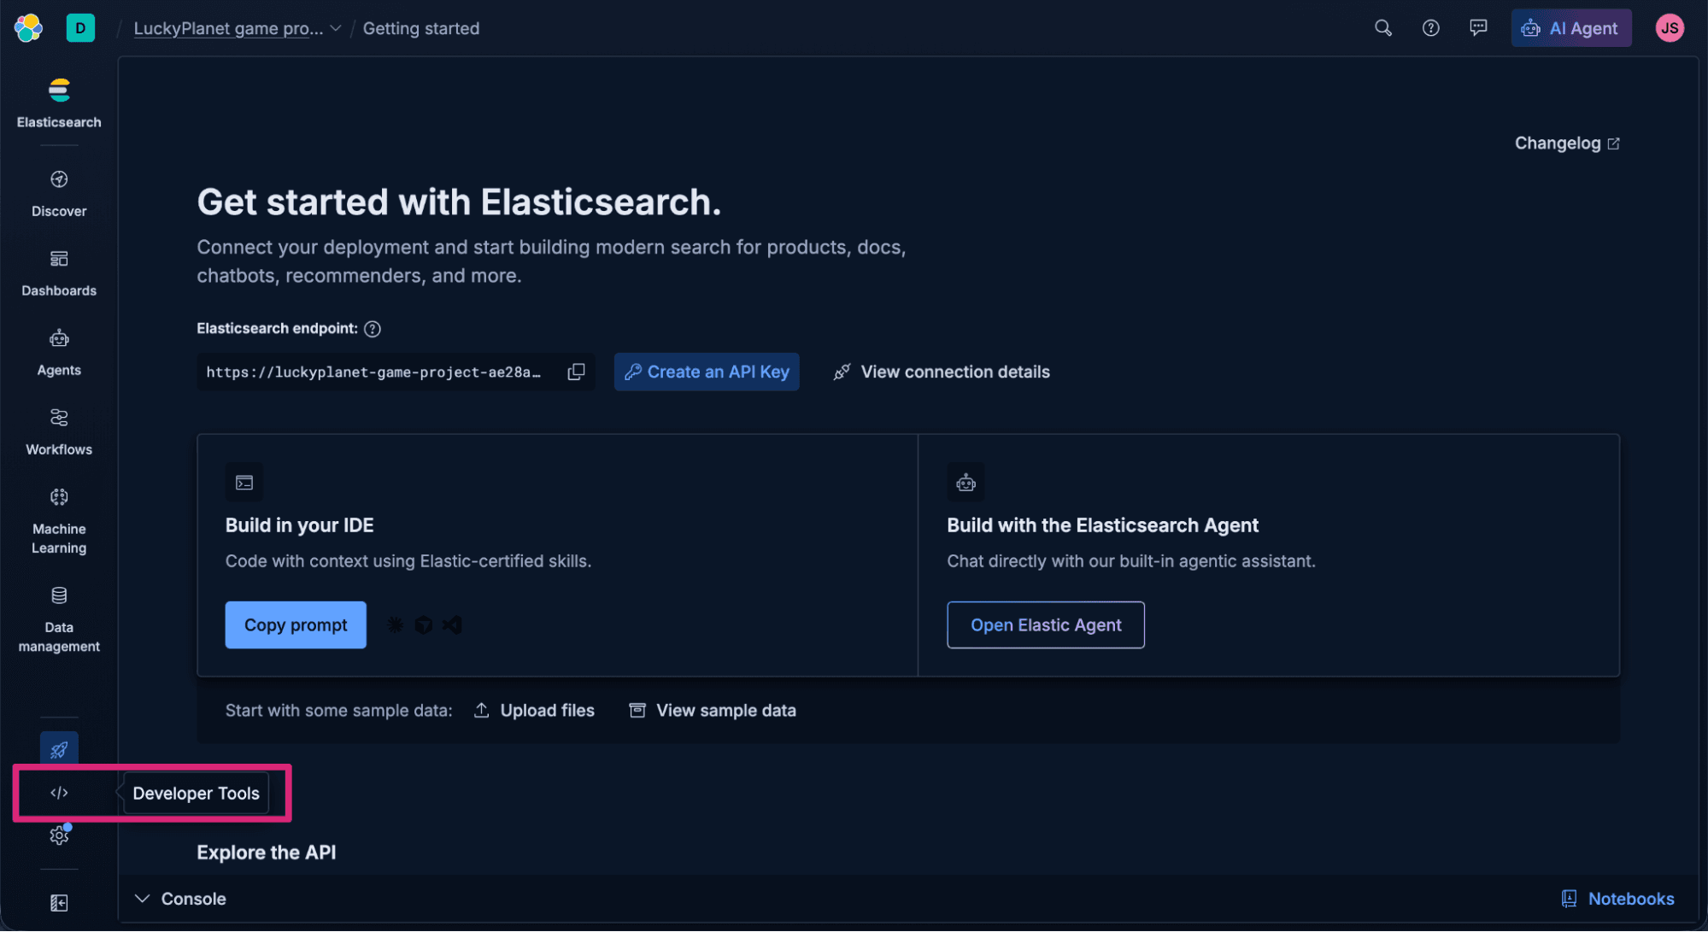The height and width of the screenshot is (932, 1708).
Task: Open the help question mark icon
Action: coord(1430,28)
